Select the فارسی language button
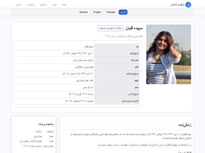205x153 pixels. point(123,12)
